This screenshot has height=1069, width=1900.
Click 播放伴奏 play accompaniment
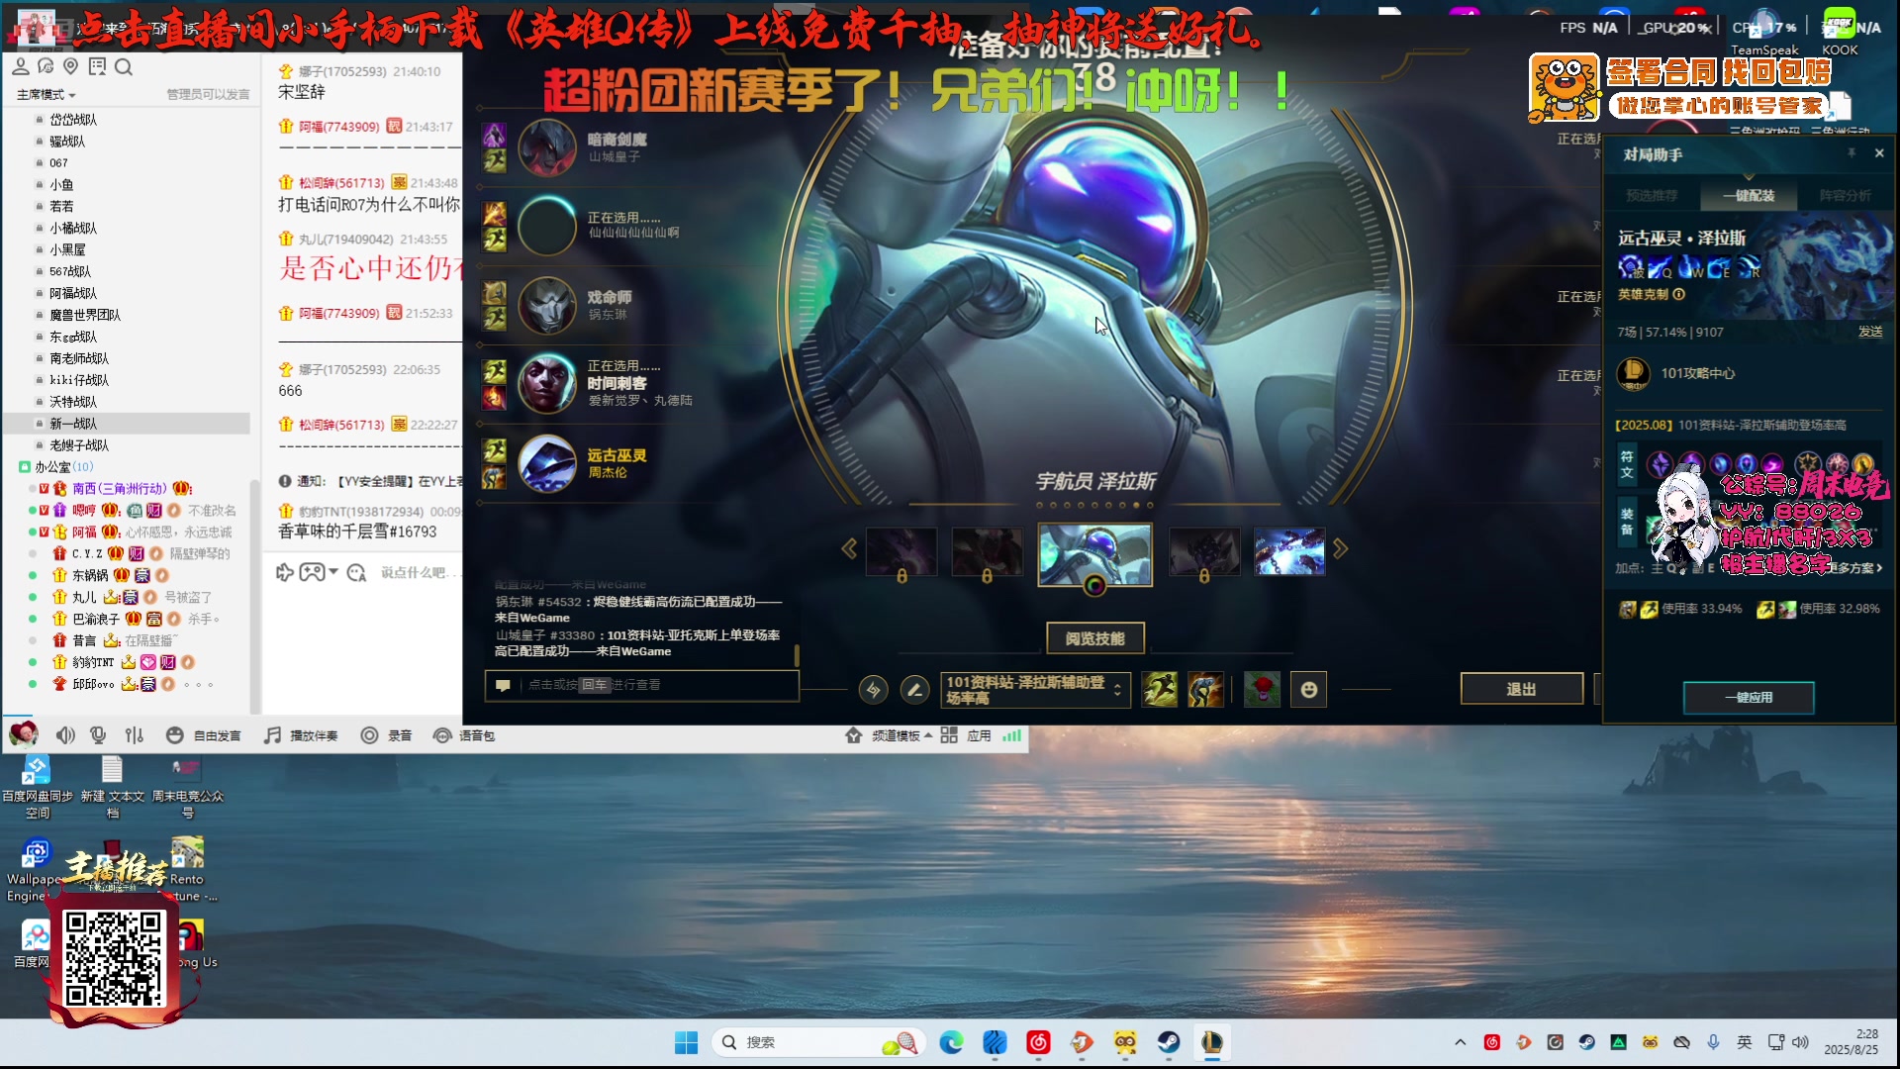302,735
